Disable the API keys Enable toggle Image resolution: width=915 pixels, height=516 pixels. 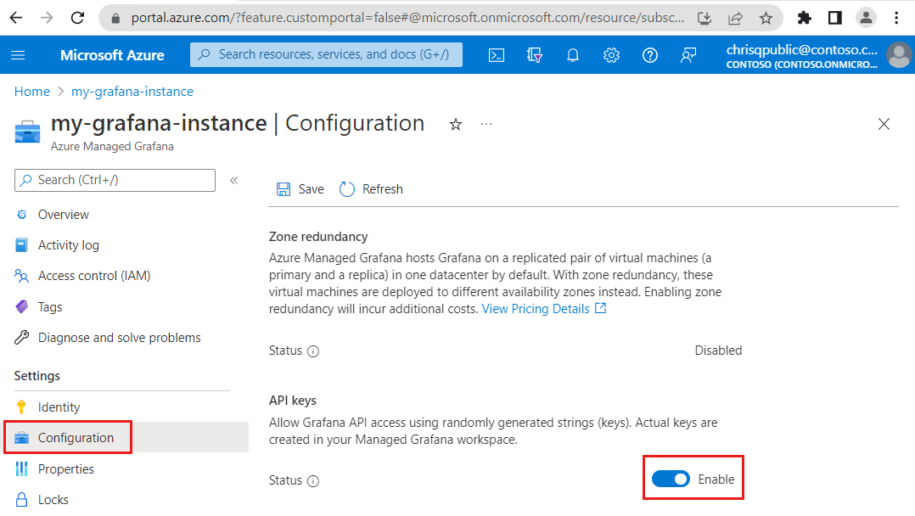[x=671, y=479]
